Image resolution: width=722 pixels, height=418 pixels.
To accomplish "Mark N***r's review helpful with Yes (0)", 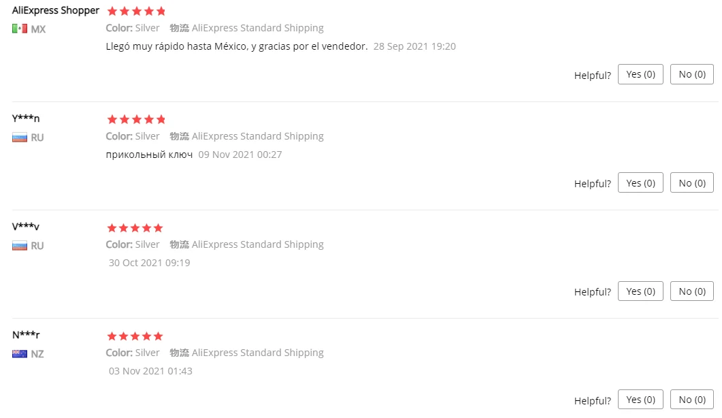I will pyautogui.click(x=640, y=399).
